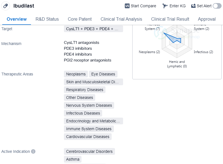Expand the truncated Endocrinology and Metabolic tag
This screenshot has width=223, height=164.
click(93, 121)
